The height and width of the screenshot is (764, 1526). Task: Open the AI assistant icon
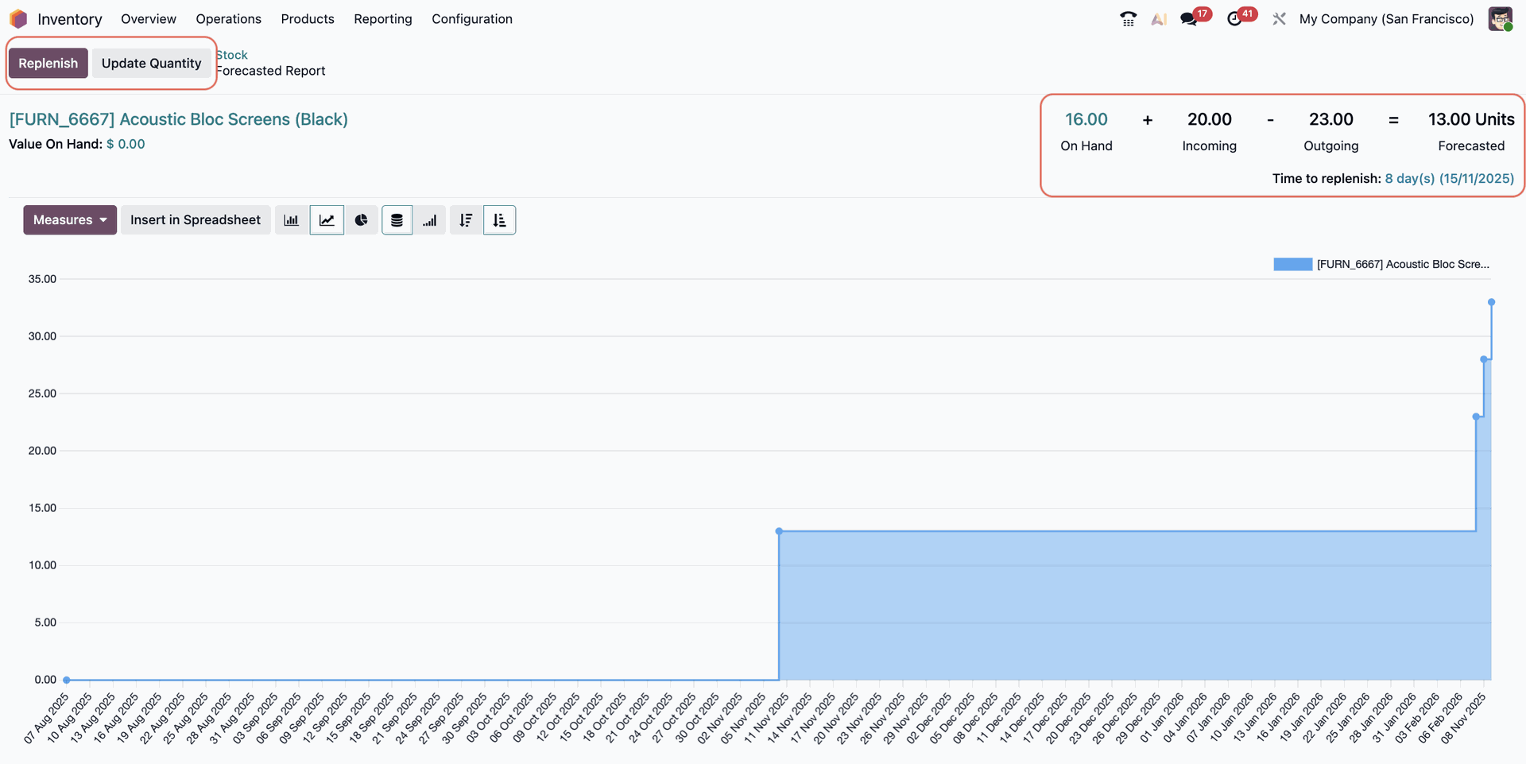pyautogui.click(x=1158, y=19)
